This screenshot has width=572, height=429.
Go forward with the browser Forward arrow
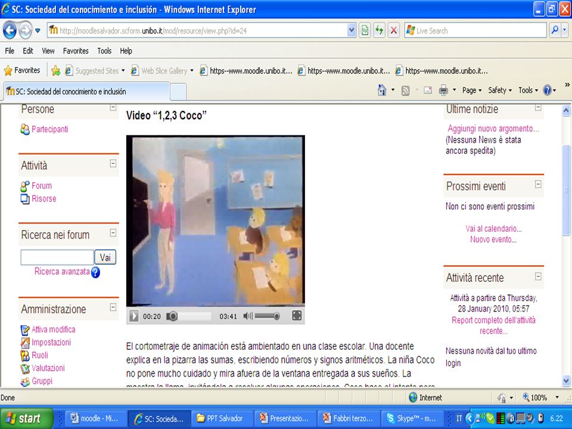pyautogui.click(x=25, y=30)
